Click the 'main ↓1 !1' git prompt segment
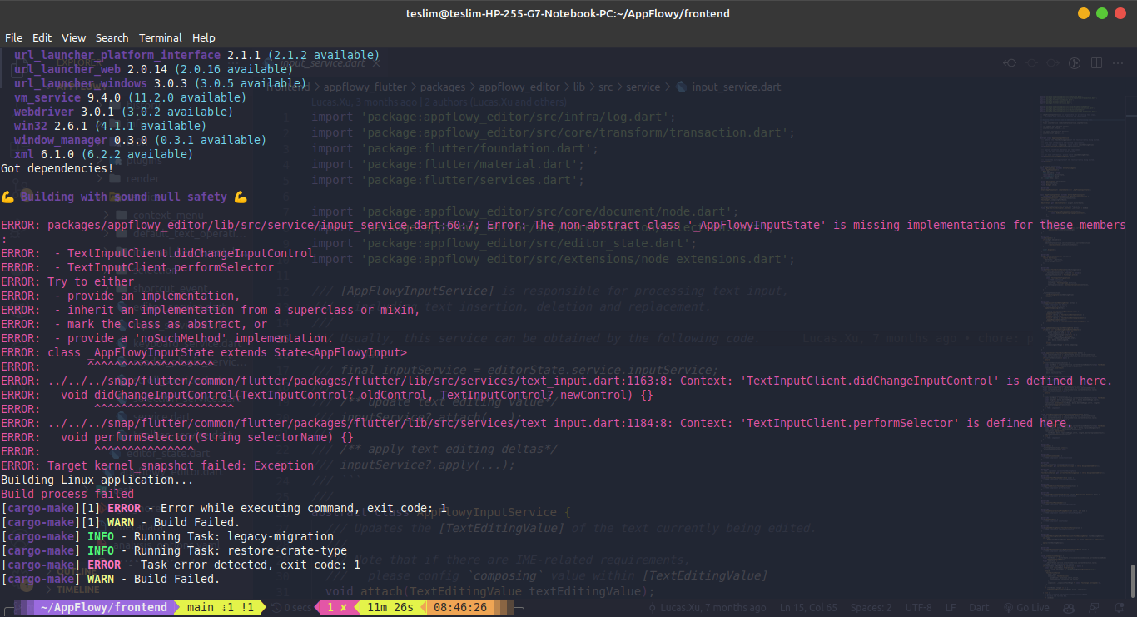The image size is (1137, 617). coord(220,607)
